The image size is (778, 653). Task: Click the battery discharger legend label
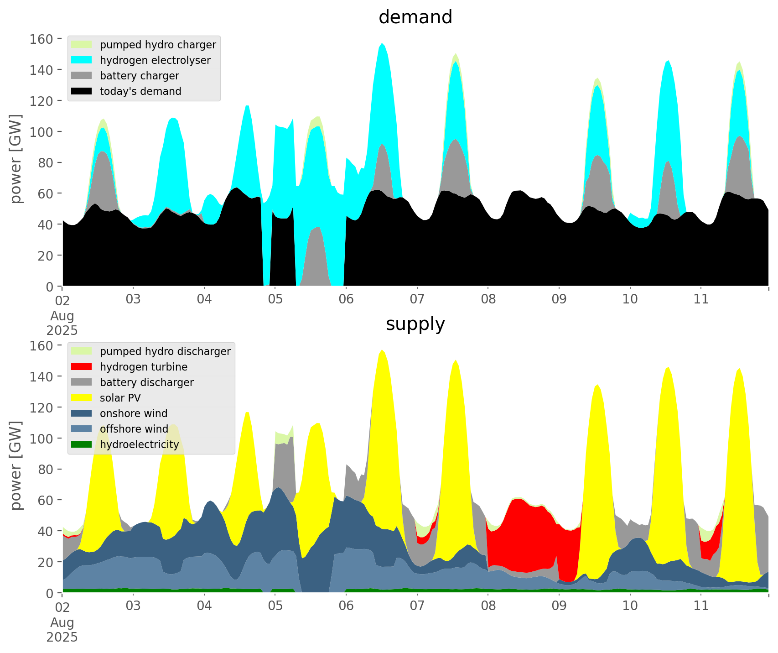click(146, 382)
